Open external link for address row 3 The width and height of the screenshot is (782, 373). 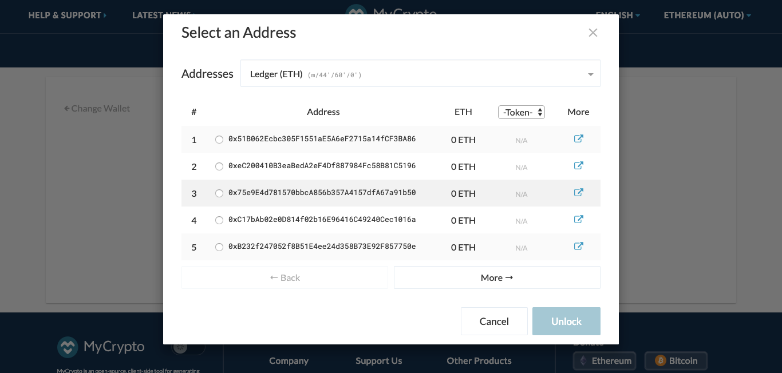pos(578,193)
